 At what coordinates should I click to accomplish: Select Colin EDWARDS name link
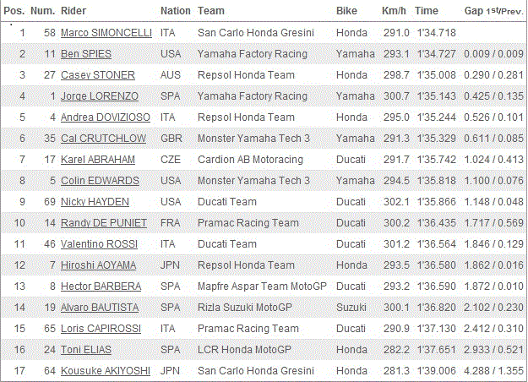100,181
